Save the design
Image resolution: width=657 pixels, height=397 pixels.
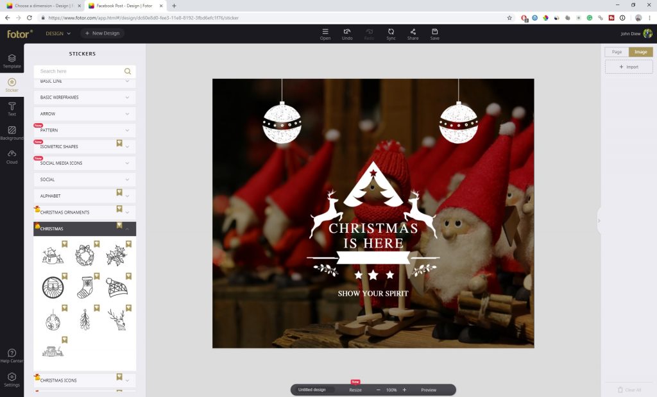434,34
